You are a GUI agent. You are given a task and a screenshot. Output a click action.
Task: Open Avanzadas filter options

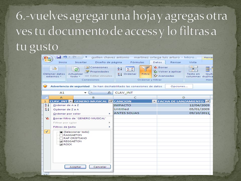tap(164, 76)
